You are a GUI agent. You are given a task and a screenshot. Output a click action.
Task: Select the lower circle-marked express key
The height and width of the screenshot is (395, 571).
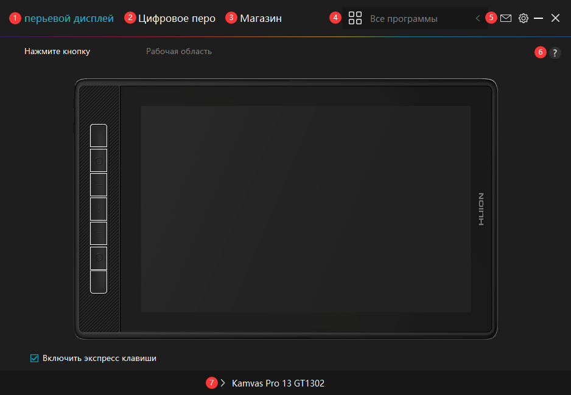click(x=99, y=258)
